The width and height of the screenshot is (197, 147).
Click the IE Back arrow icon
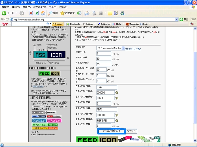[x=4, y=13]
